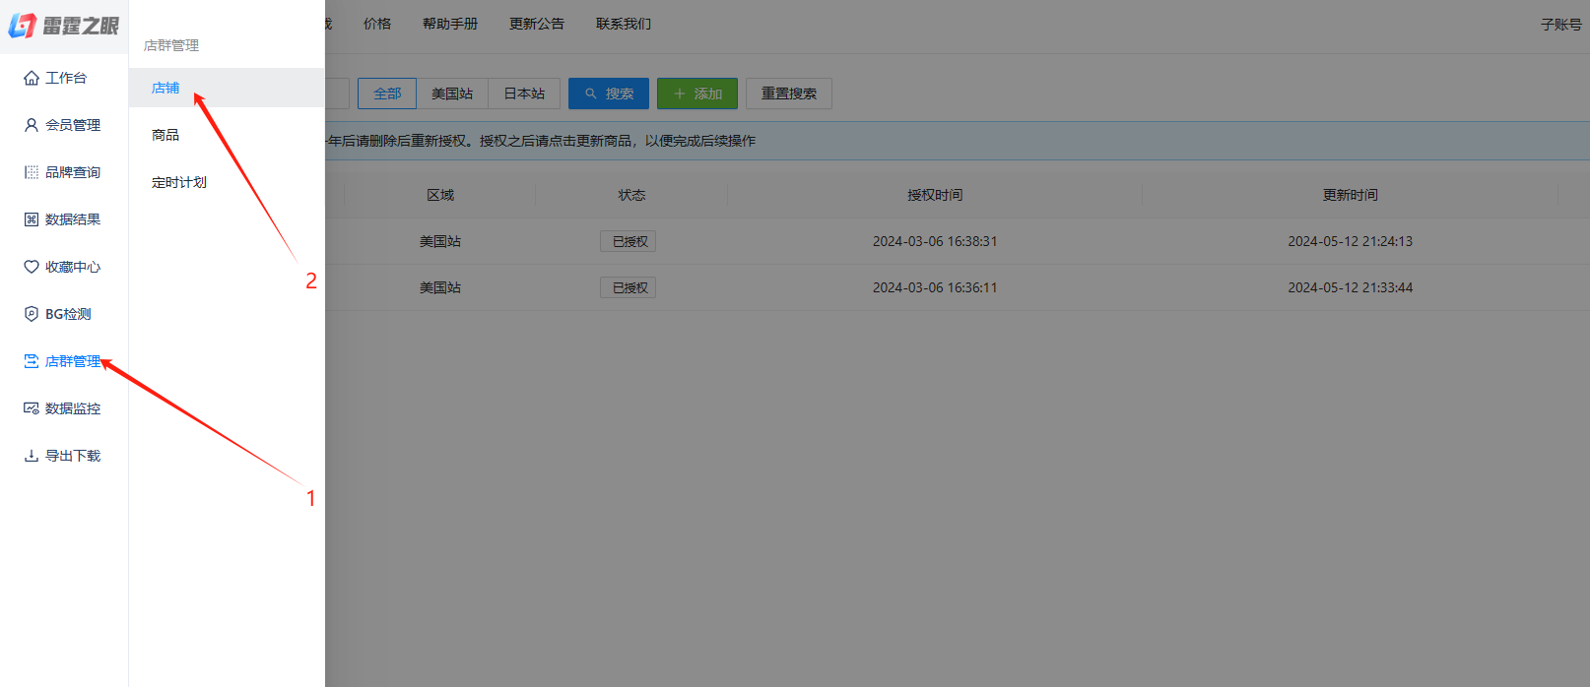Click the home icon beside 工作台

(32, 78)
